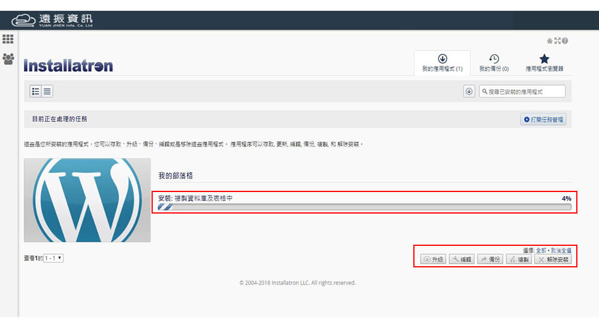Open the 1 - 1 page range dropdown
The height and width of the screenshot is (329, 599).
(x=53, y=258)
